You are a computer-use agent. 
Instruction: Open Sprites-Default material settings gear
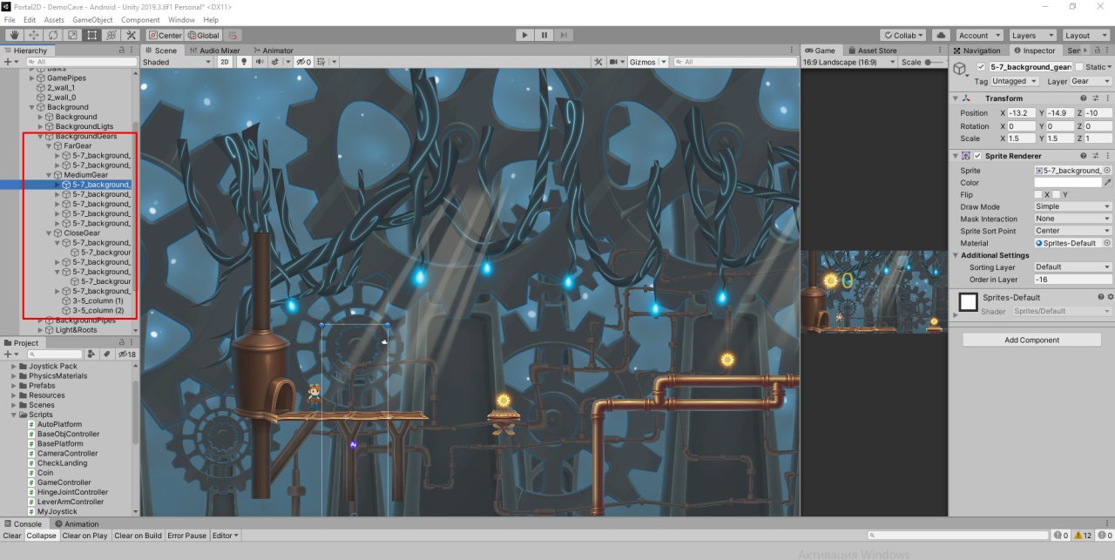[x=1110, y=297]
